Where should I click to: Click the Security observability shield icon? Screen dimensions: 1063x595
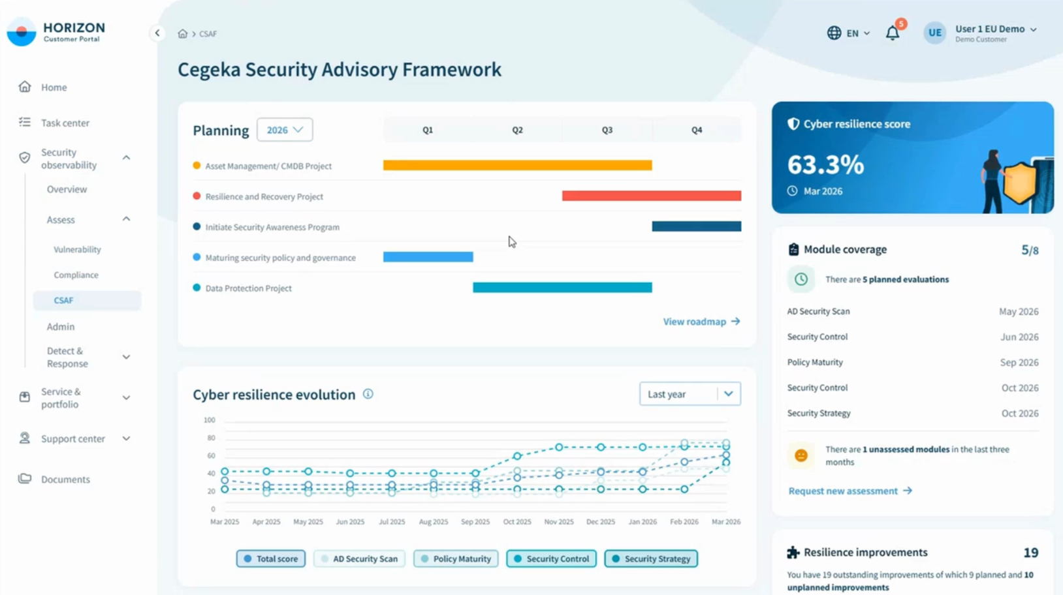24,157
